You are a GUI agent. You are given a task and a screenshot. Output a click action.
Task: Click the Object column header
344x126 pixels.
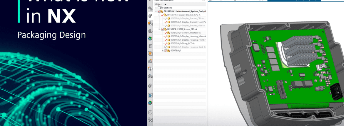click(x=158, y=4)
